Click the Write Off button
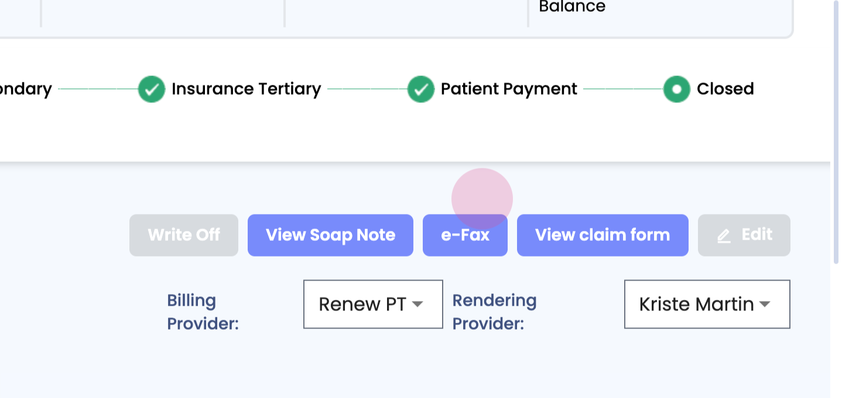This screenshot has width=842, height=398. [x=184, y=235]
